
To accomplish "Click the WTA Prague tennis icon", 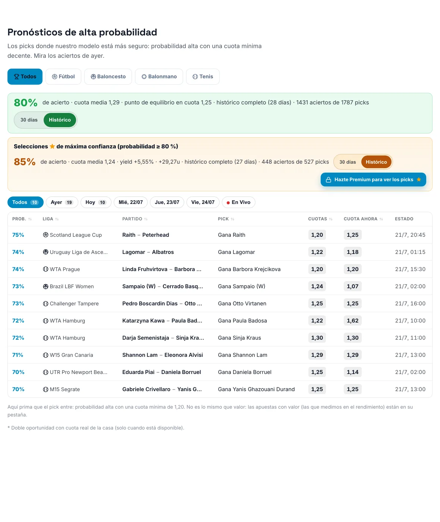I will click(x=45, y=269).
